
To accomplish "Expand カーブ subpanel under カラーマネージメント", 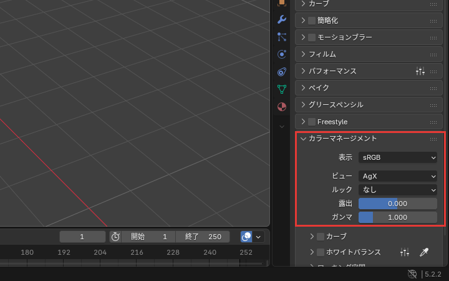I will click(312, 236).
